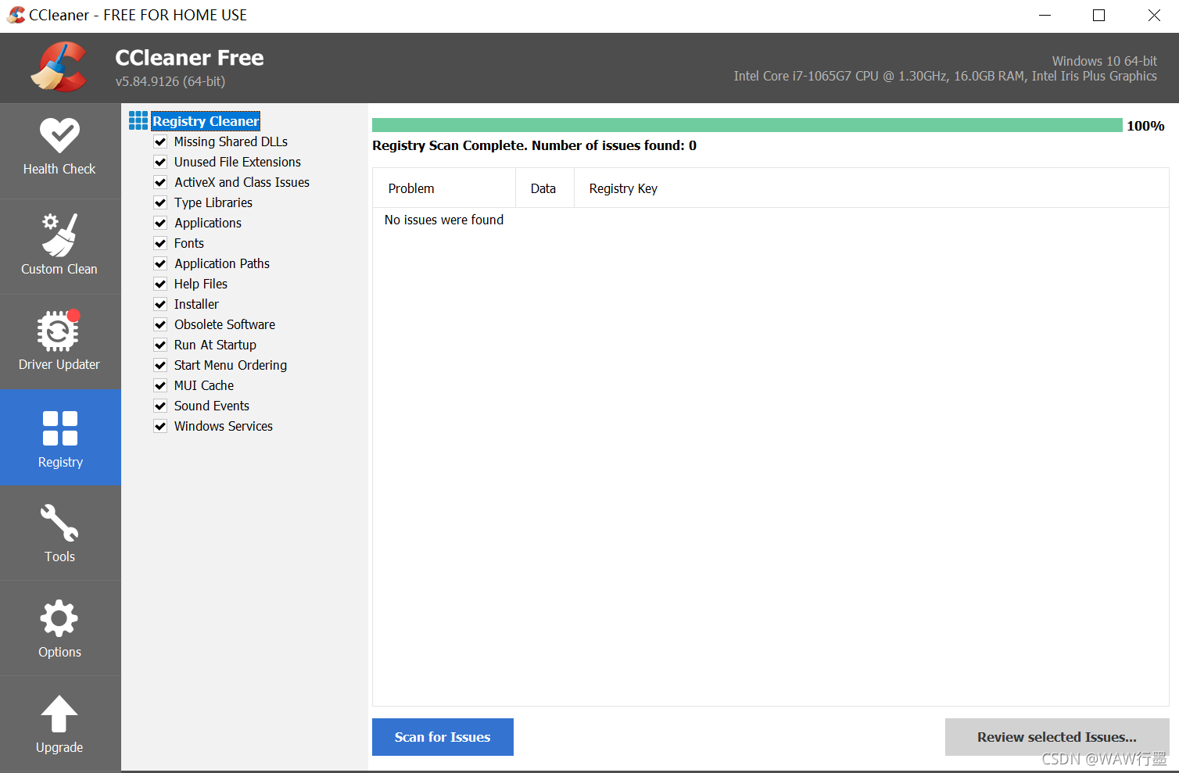
Task: Close the CCleaner window
Action: tap(1153, 16)
